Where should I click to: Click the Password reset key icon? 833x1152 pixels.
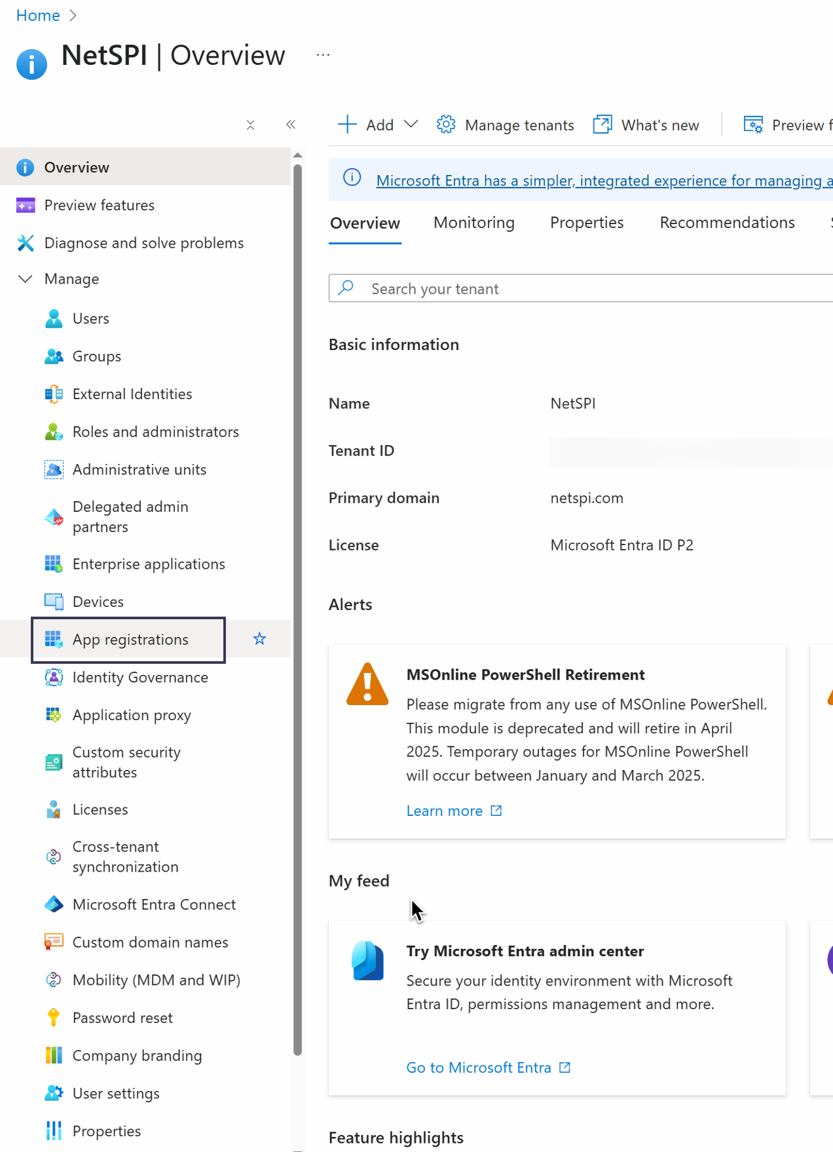coord(54,1018)
